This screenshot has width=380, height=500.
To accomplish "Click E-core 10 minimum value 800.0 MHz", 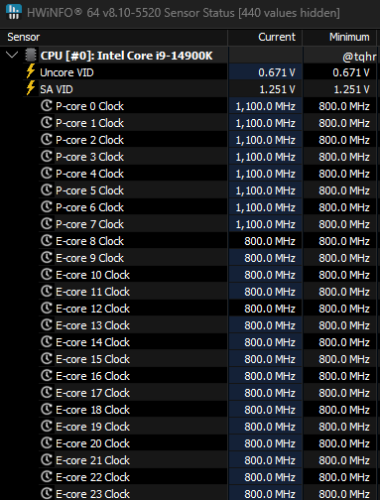I will pyautogui.click(x=344, y=275).
